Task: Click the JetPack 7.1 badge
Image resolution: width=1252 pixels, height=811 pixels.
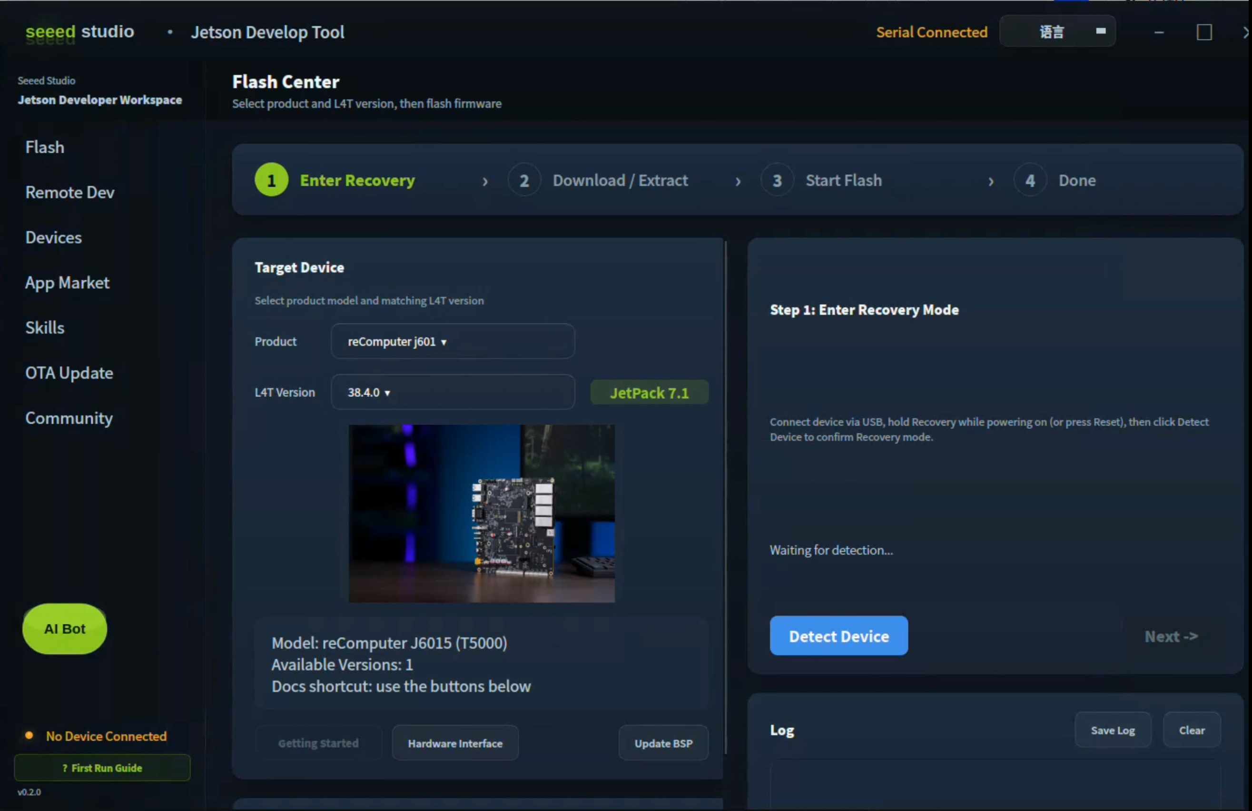Action: tap(650, 393)
